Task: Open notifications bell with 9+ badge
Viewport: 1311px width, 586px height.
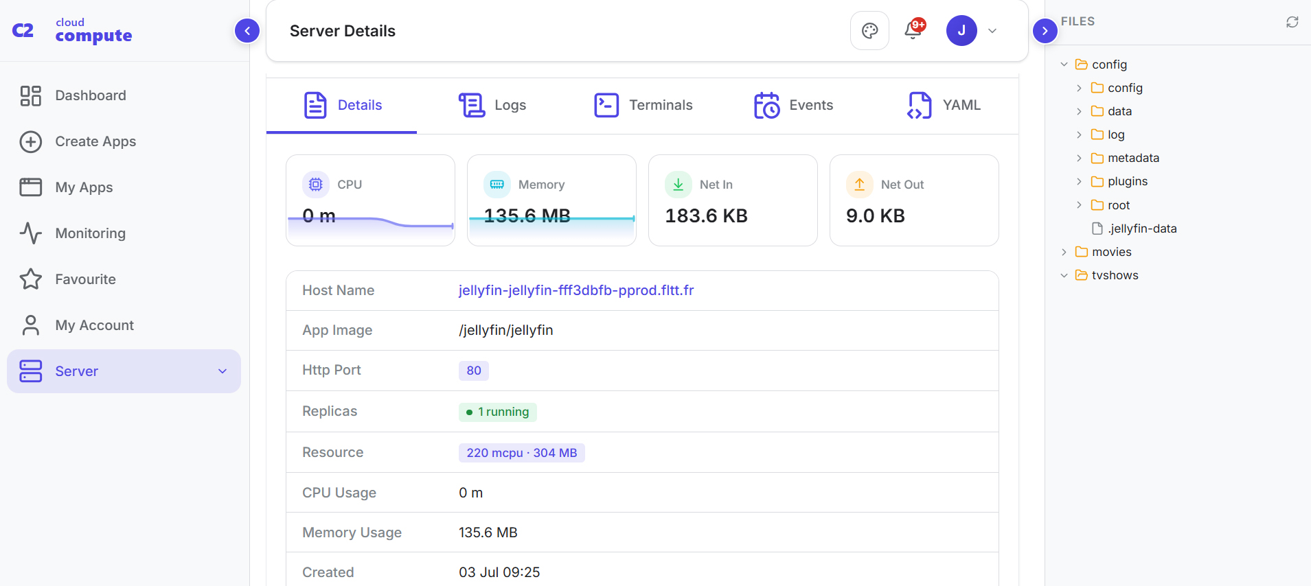Action: coord(913,30)
